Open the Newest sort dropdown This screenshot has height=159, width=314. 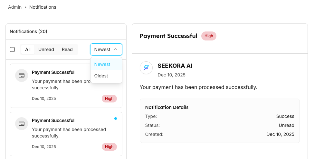[x=106, y=49]
